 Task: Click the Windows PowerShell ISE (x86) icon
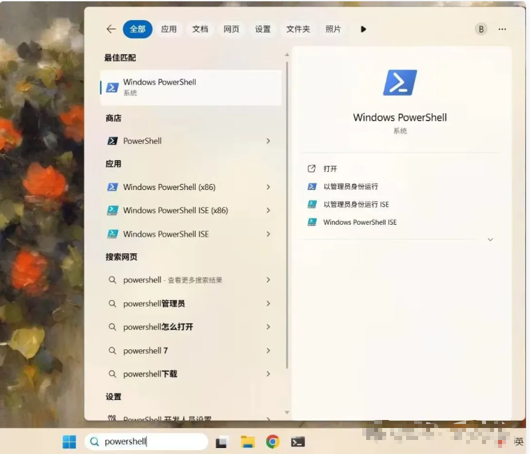(x=113, y=210)
